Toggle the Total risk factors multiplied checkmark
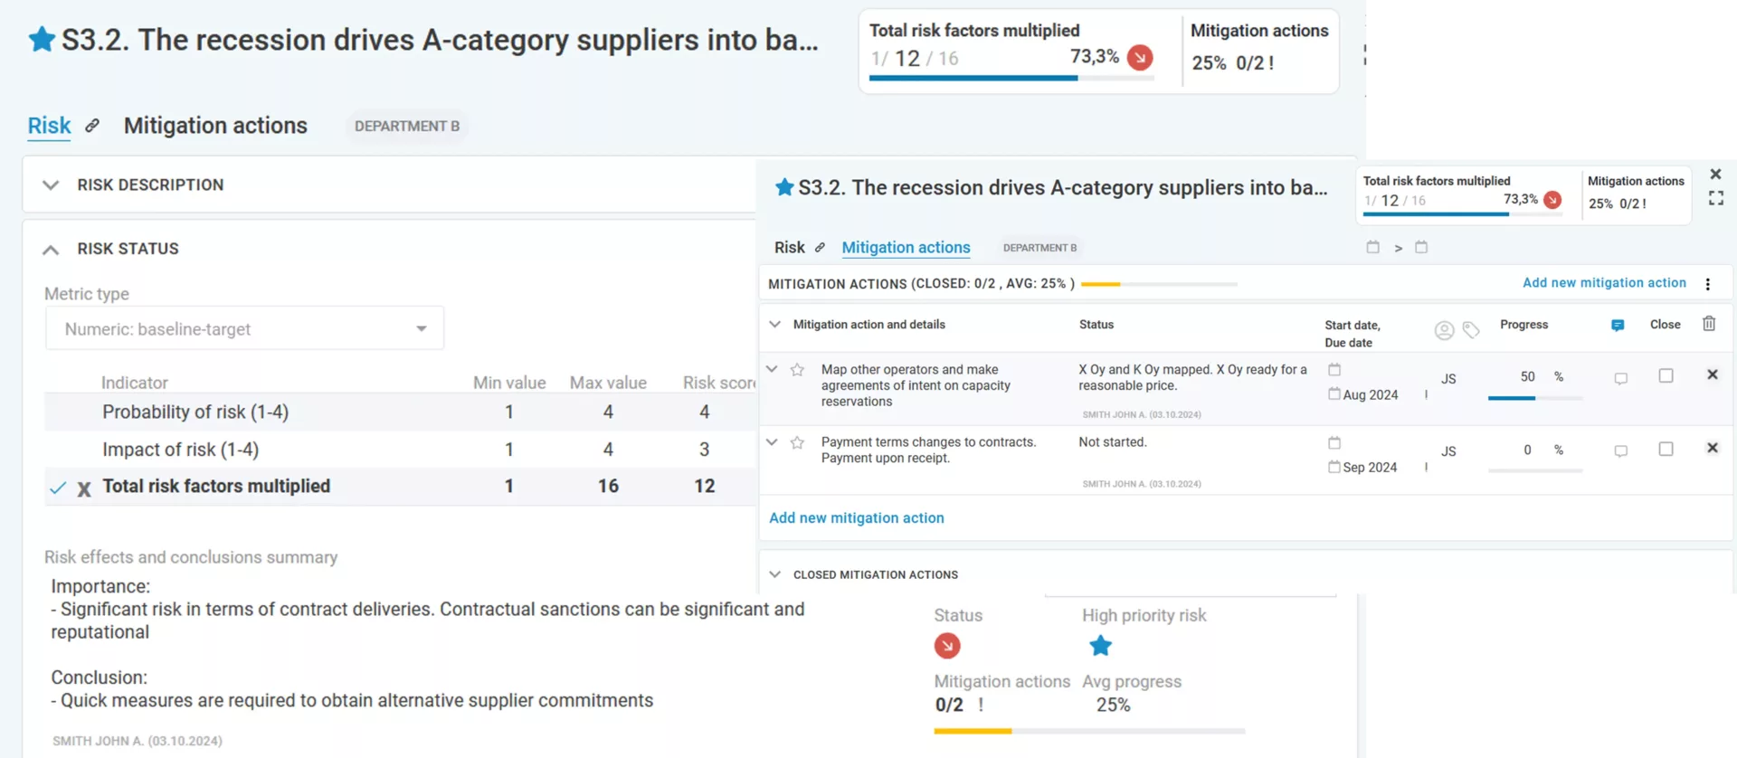Image resolution: width=1737 pixels, height=758 pixels. [58, 488]
